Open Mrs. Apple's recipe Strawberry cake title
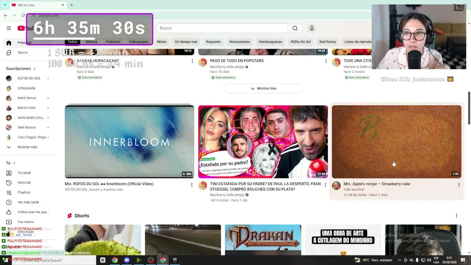The height and width of the screenshot is (265, 471). coord(377,184)
